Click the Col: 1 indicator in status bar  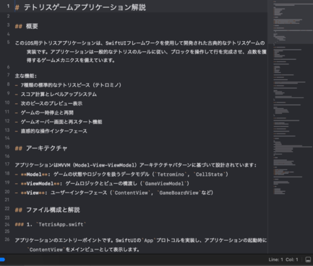click(x=292, y=260)
